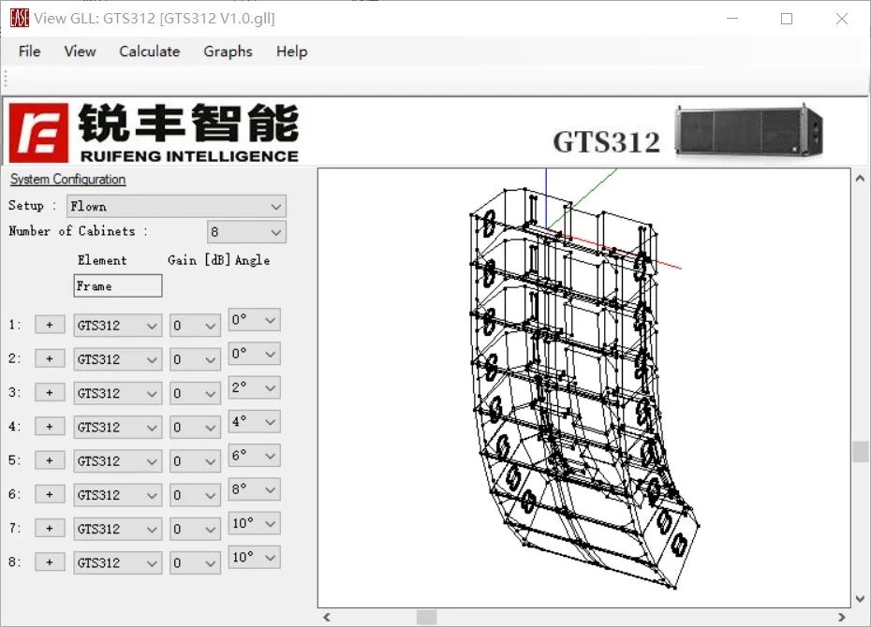Click the plus button for cabinet 7
The height and width of the screenshot is (627, 871).
tap(50, 528)
